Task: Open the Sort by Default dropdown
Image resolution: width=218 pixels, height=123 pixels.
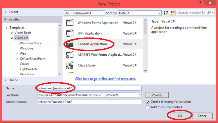Action: coord(140,13)
